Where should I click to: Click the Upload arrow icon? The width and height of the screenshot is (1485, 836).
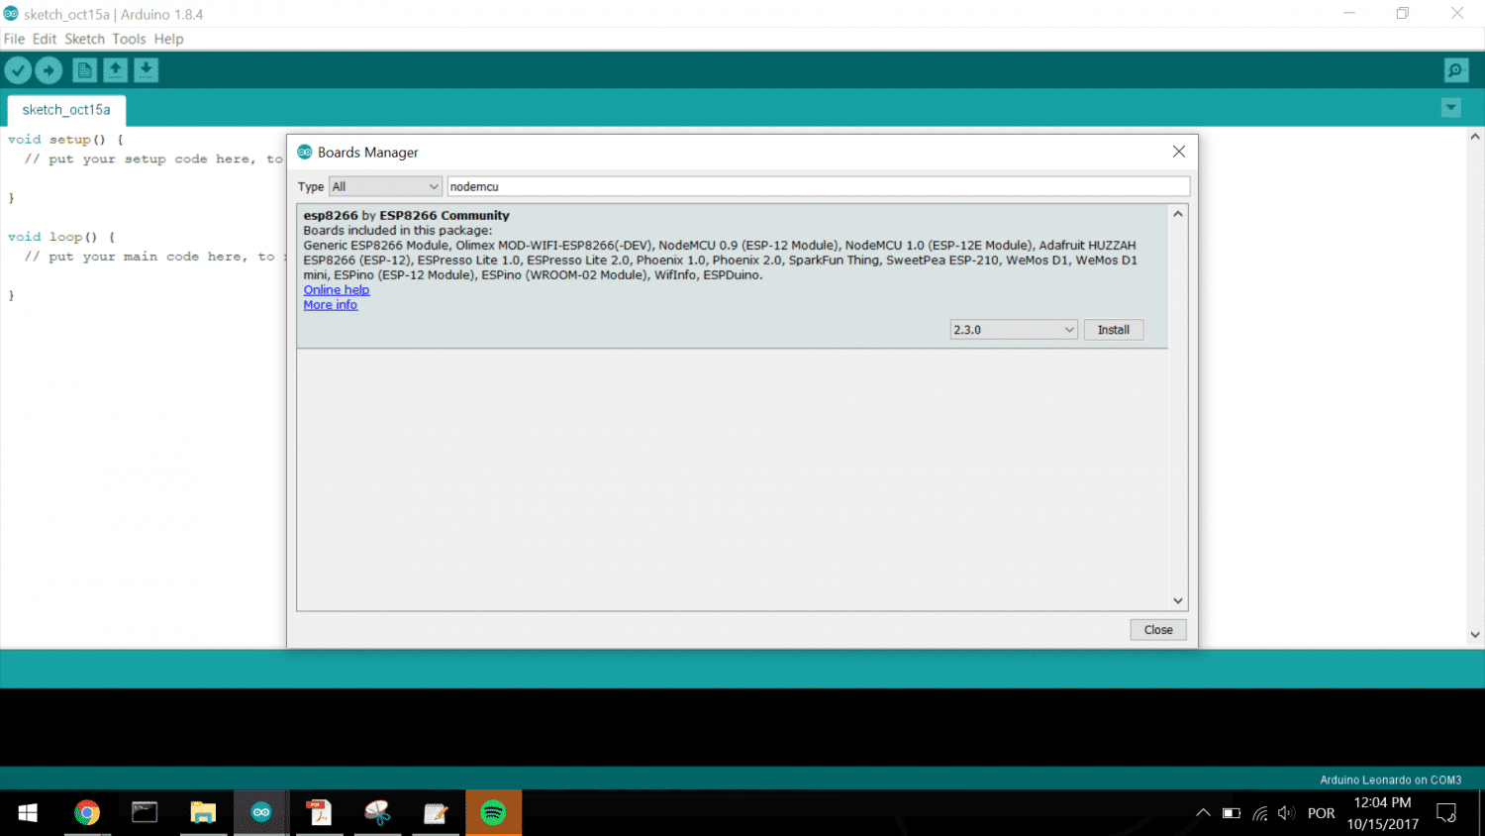tap(49, 70)
